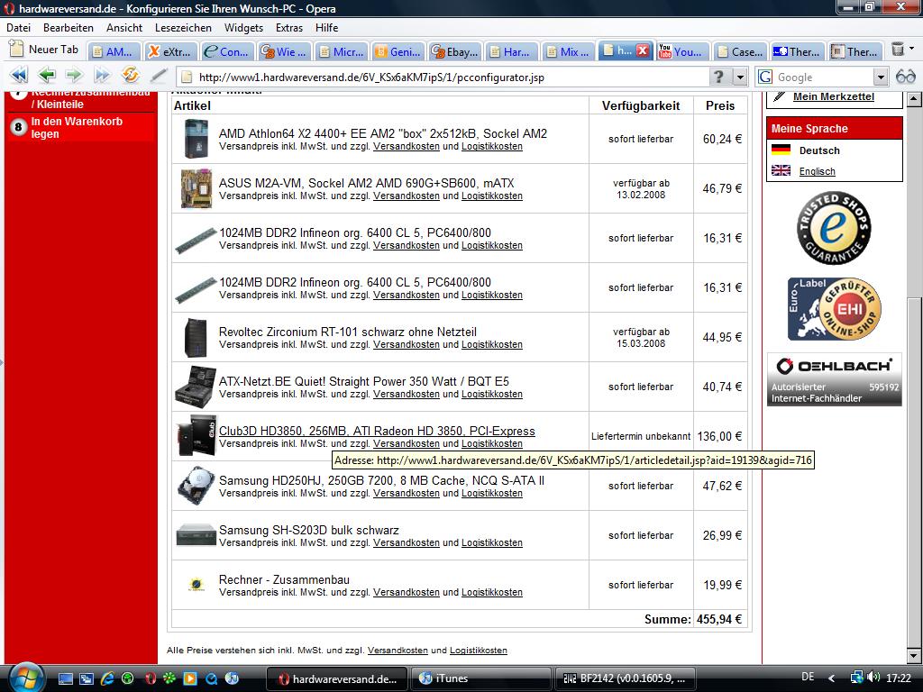Open the Google search engine dropdown
The image size is (923, 692).
[881, 77]
